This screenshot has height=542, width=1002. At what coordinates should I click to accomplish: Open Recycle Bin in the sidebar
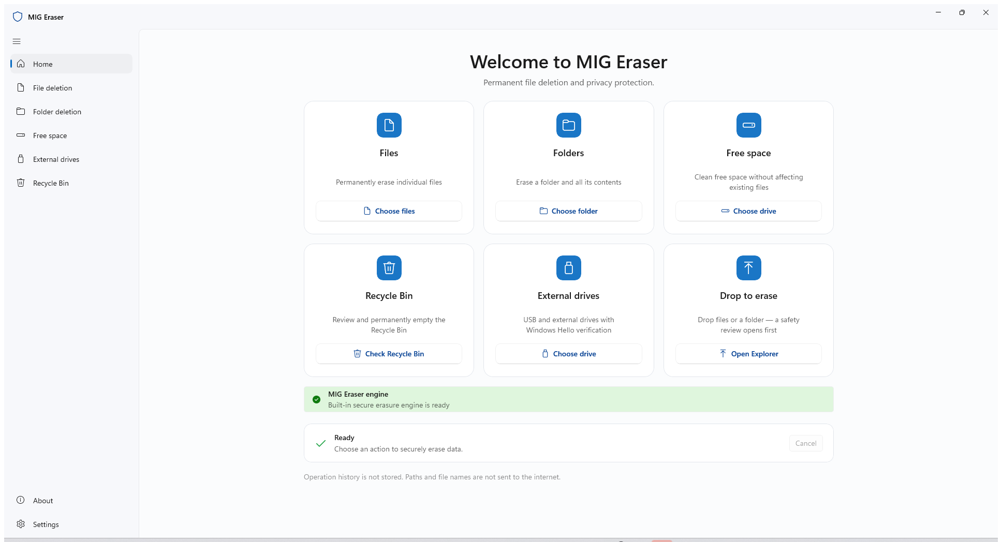(71, 183)
